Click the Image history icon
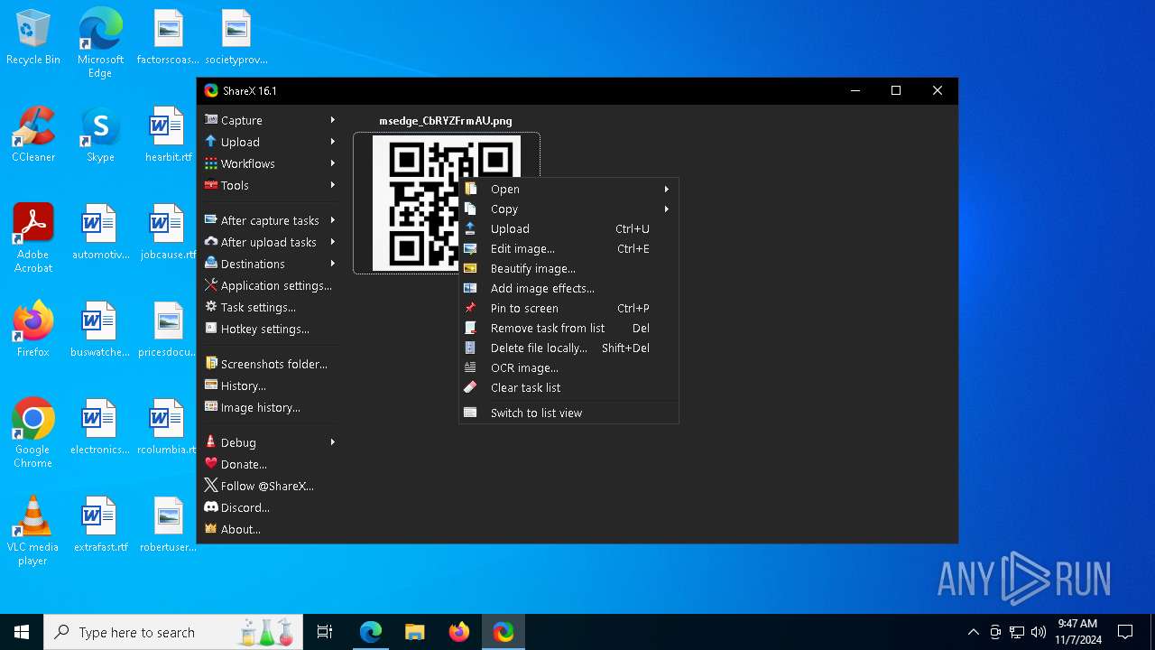1155x650 pixels. (x=211, y=407)
